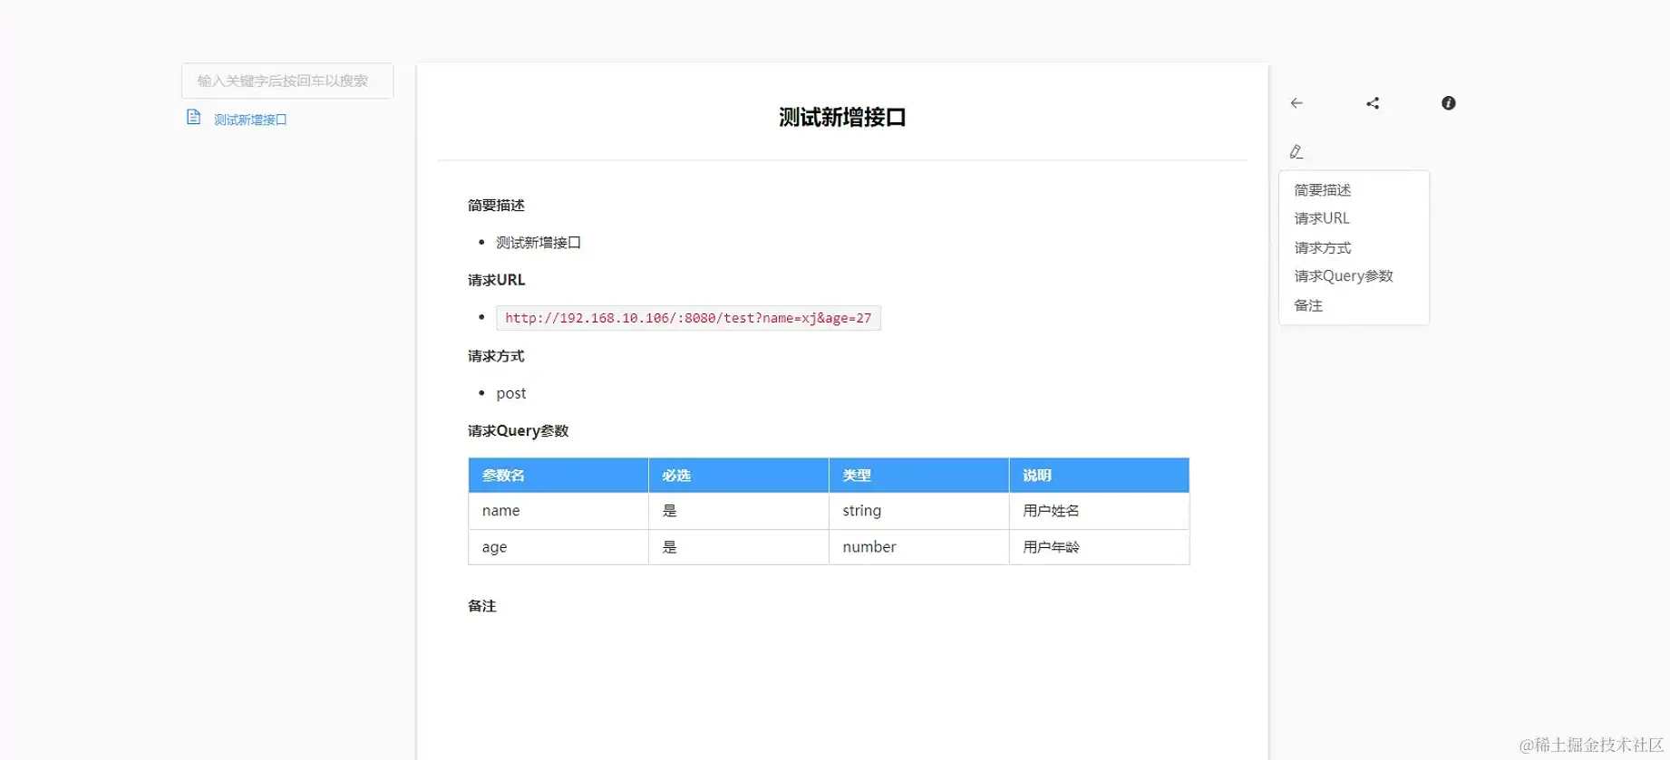Image resolution: width=1670 pixels, height=760 pixels.
Task: Click the 请求URL section heading
Action: click(x=496, y=280)
